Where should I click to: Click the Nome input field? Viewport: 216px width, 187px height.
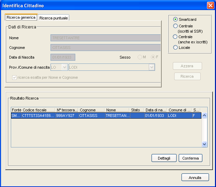tap(105, 38)
